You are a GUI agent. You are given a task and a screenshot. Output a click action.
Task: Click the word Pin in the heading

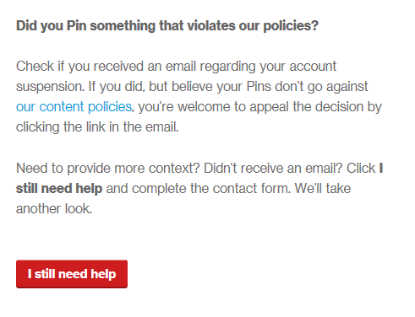coord(76,26)
